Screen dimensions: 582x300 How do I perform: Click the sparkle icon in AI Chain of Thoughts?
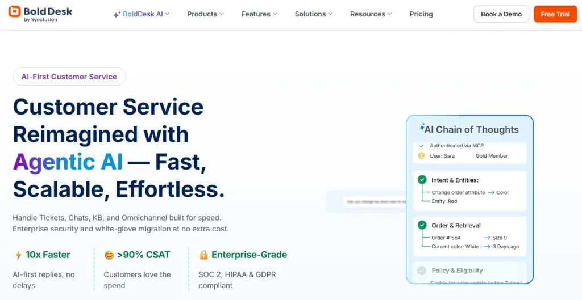coord(422,128)
